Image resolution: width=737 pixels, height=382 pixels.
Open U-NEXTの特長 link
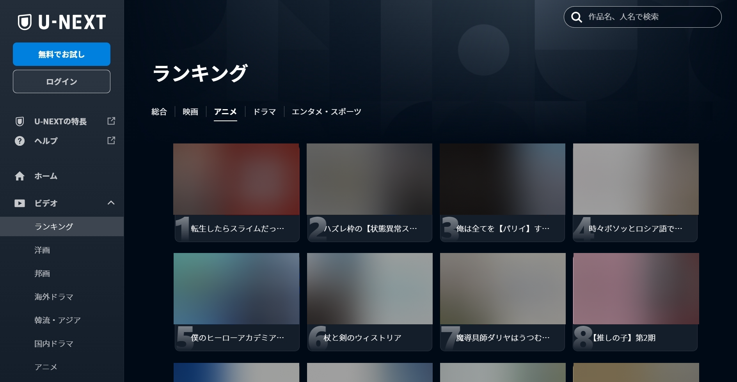click(60, 121)
